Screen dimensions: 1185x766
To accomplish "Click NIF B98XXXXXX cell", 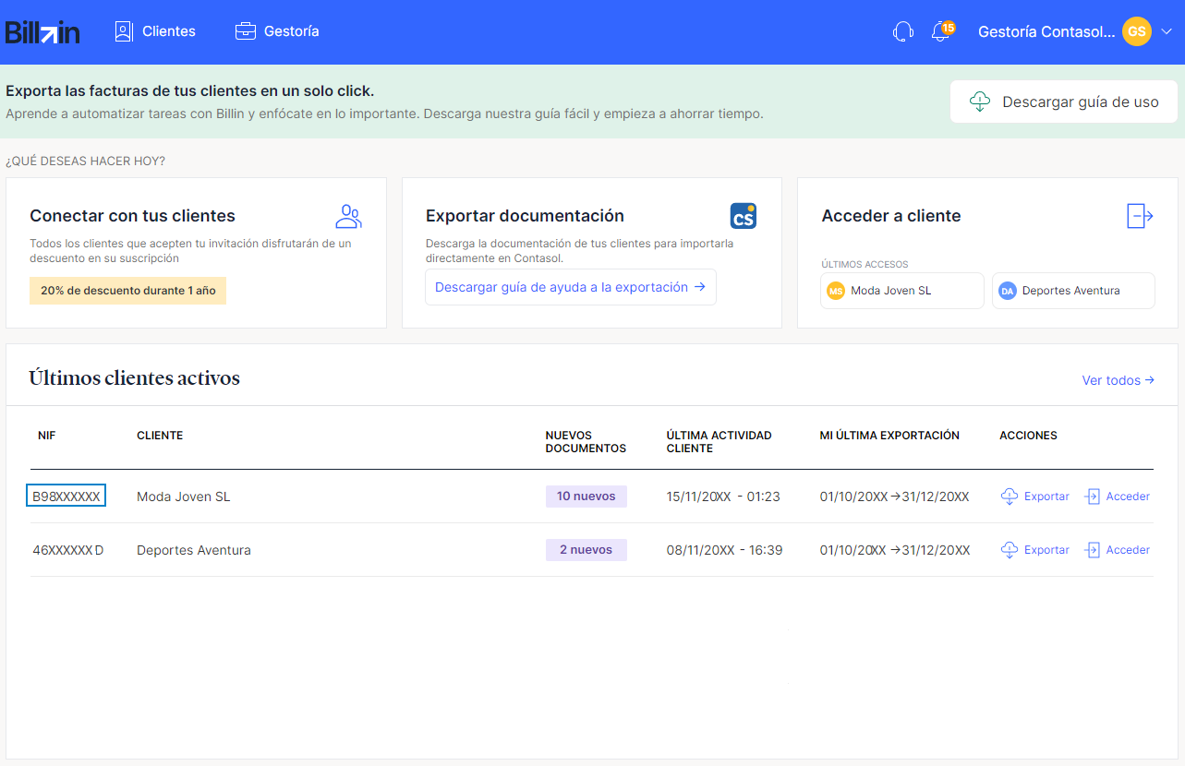I will tap(66, 497).
